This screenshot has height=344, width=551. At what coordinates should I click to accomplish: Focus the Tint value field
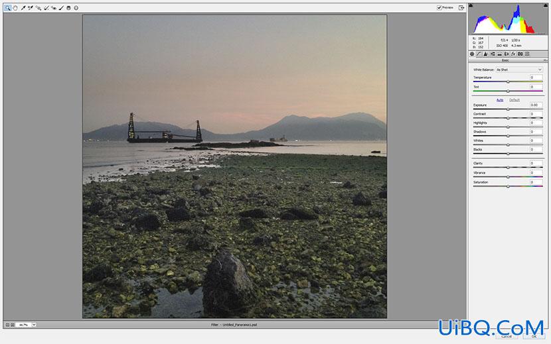coord(536,87)
